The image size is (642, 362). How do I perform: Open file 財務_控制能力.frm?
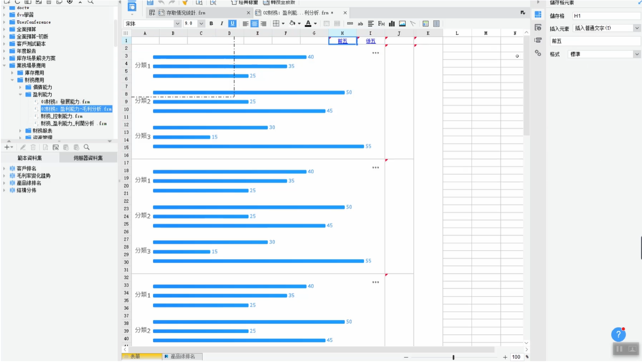pyautogui.click(x=62, y=116)
